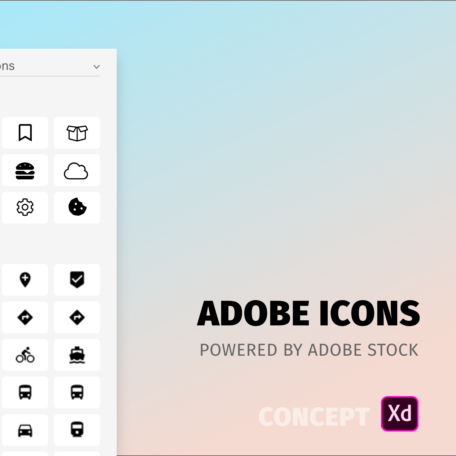Select the left bus icon
456x456 pixels.
pyautogui.click(x=25, y=393)
